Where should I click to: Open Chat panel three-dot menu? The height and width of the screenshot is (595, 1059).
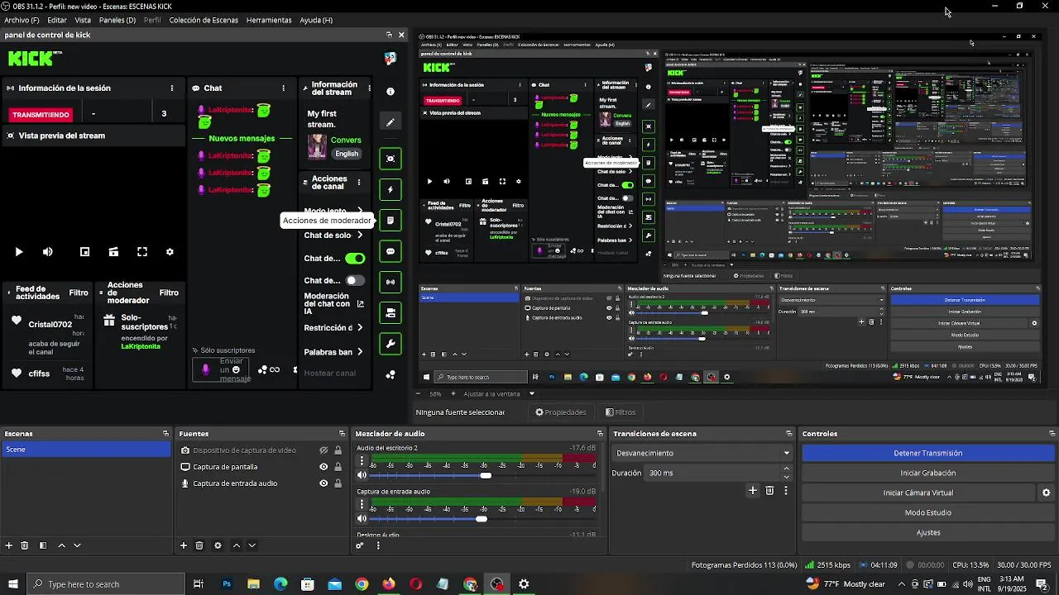pos(283,88)
